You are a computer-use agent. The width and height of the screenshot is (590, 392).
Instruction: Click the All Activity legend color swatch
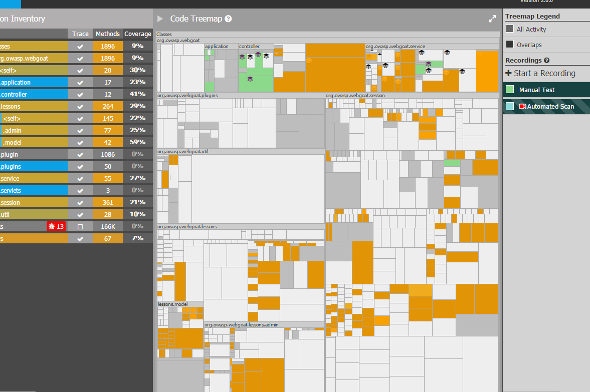pos(510,29)
